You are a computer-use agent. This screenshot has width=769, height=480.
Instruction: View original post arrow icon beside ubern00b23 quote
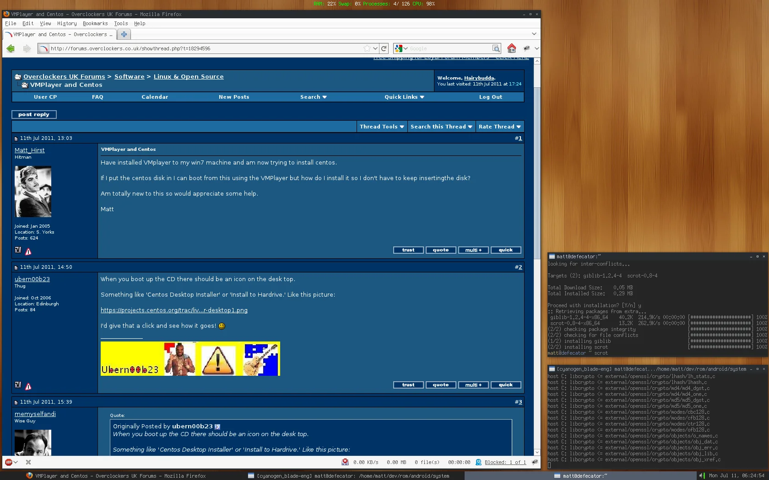click(217, 427)
